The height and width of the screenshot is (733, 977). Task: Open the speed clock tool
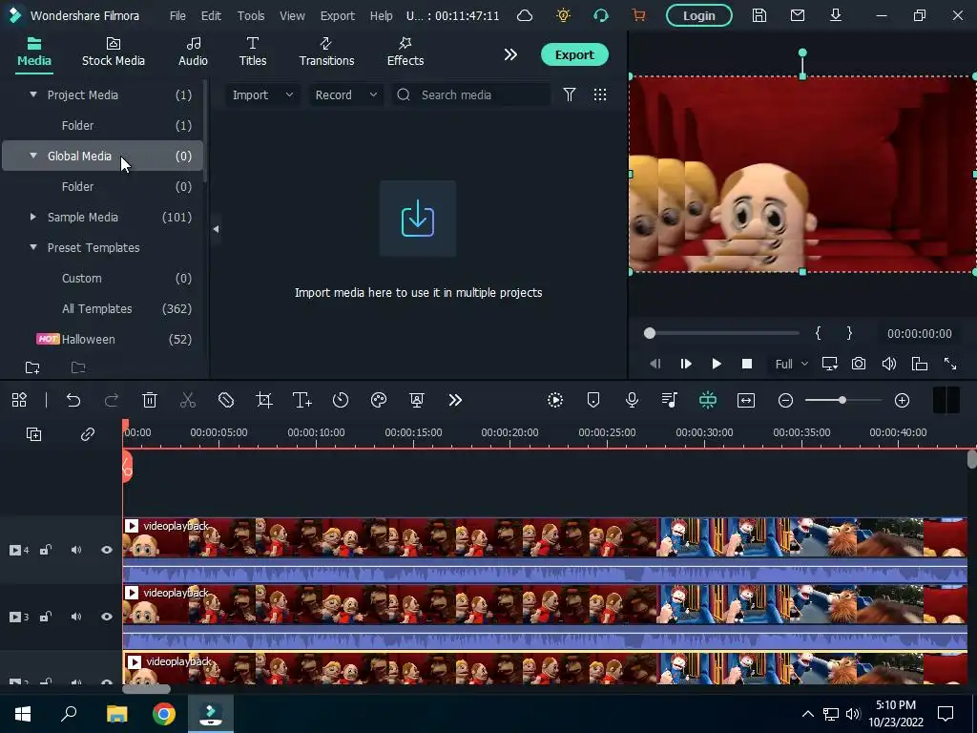click(x=341, y=400)
